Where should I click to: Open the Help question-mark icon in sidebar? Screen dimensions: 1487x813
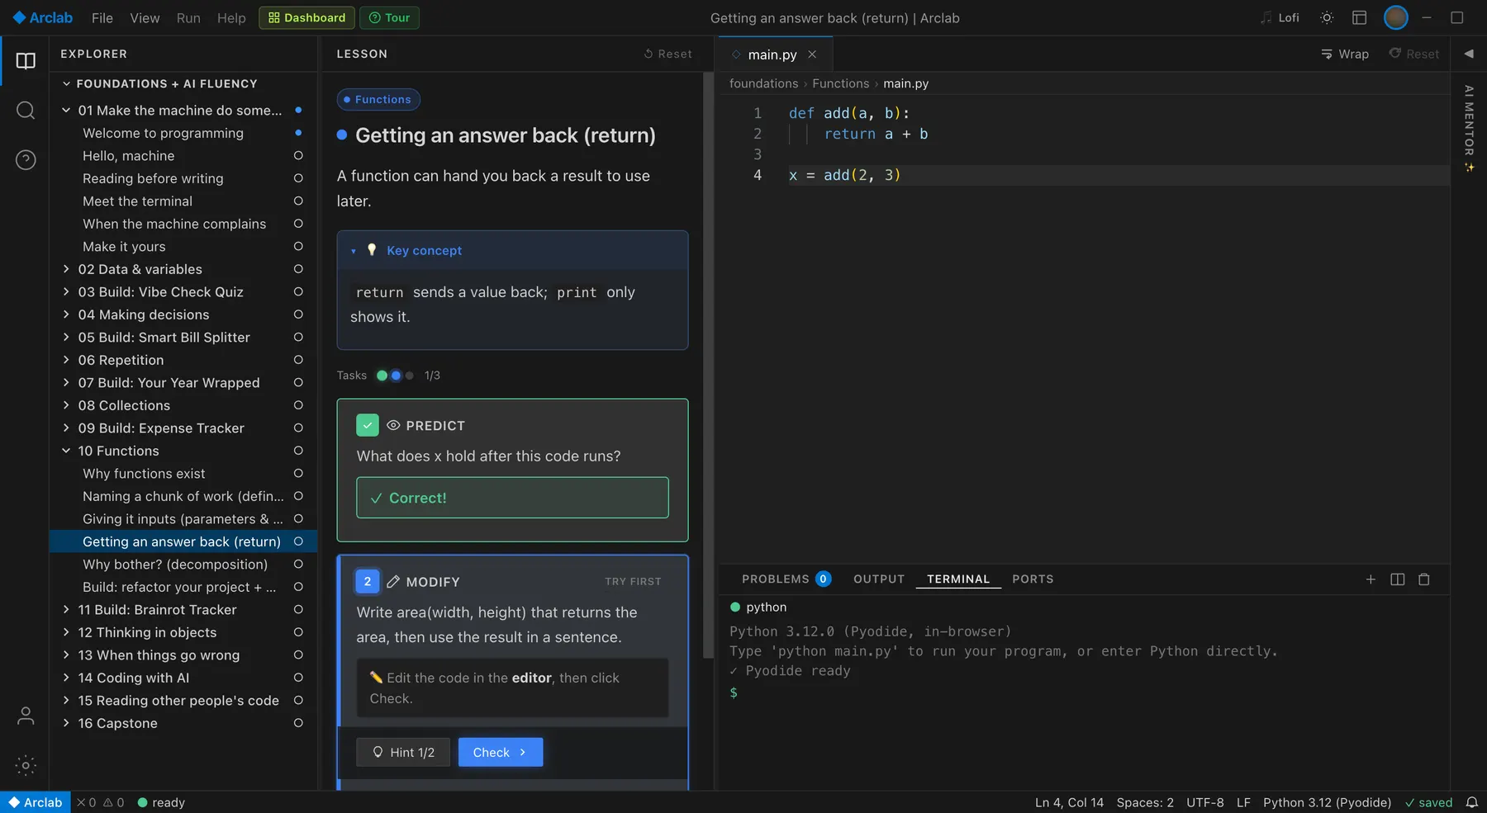pos(26,160)
